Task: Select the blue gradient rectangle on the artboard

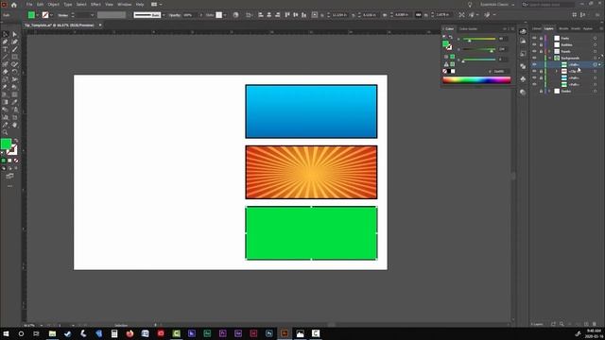Action: click(311, 111)
